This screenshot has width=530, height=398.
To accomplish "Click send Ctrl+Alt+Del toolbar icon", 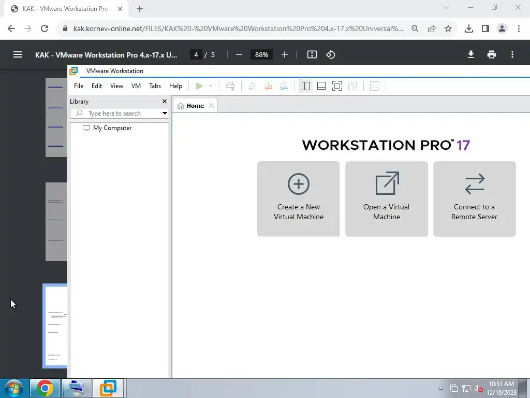I will click(x=230, y=87).
